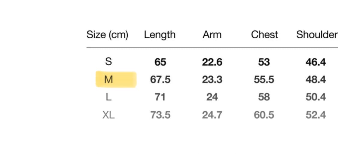
Task: Select the 60.5 chest value for XL
Action: 264,115
